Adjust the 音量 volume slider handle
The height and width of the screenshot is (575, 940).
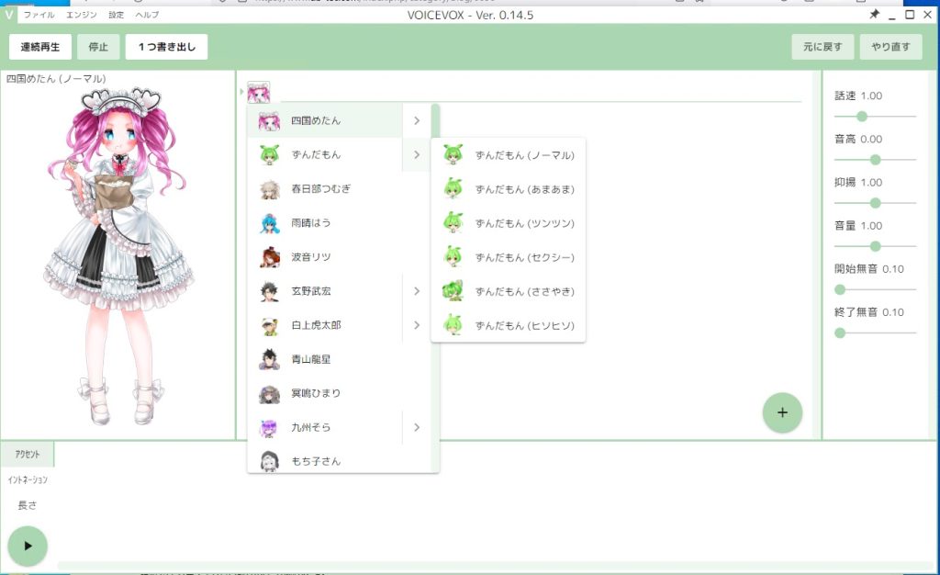pos(875,246)
